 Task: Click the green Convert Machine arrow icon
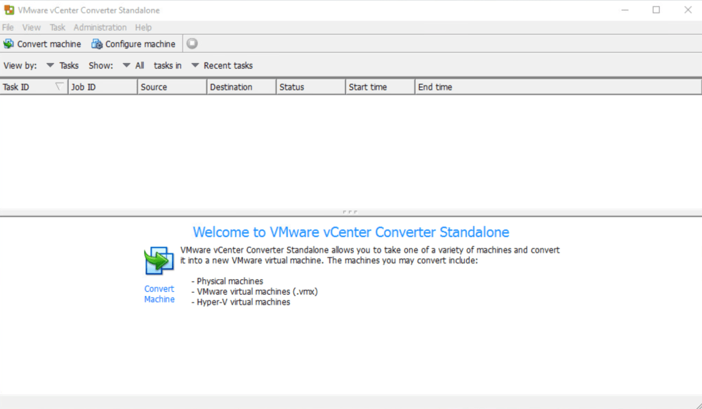(159, 260)
